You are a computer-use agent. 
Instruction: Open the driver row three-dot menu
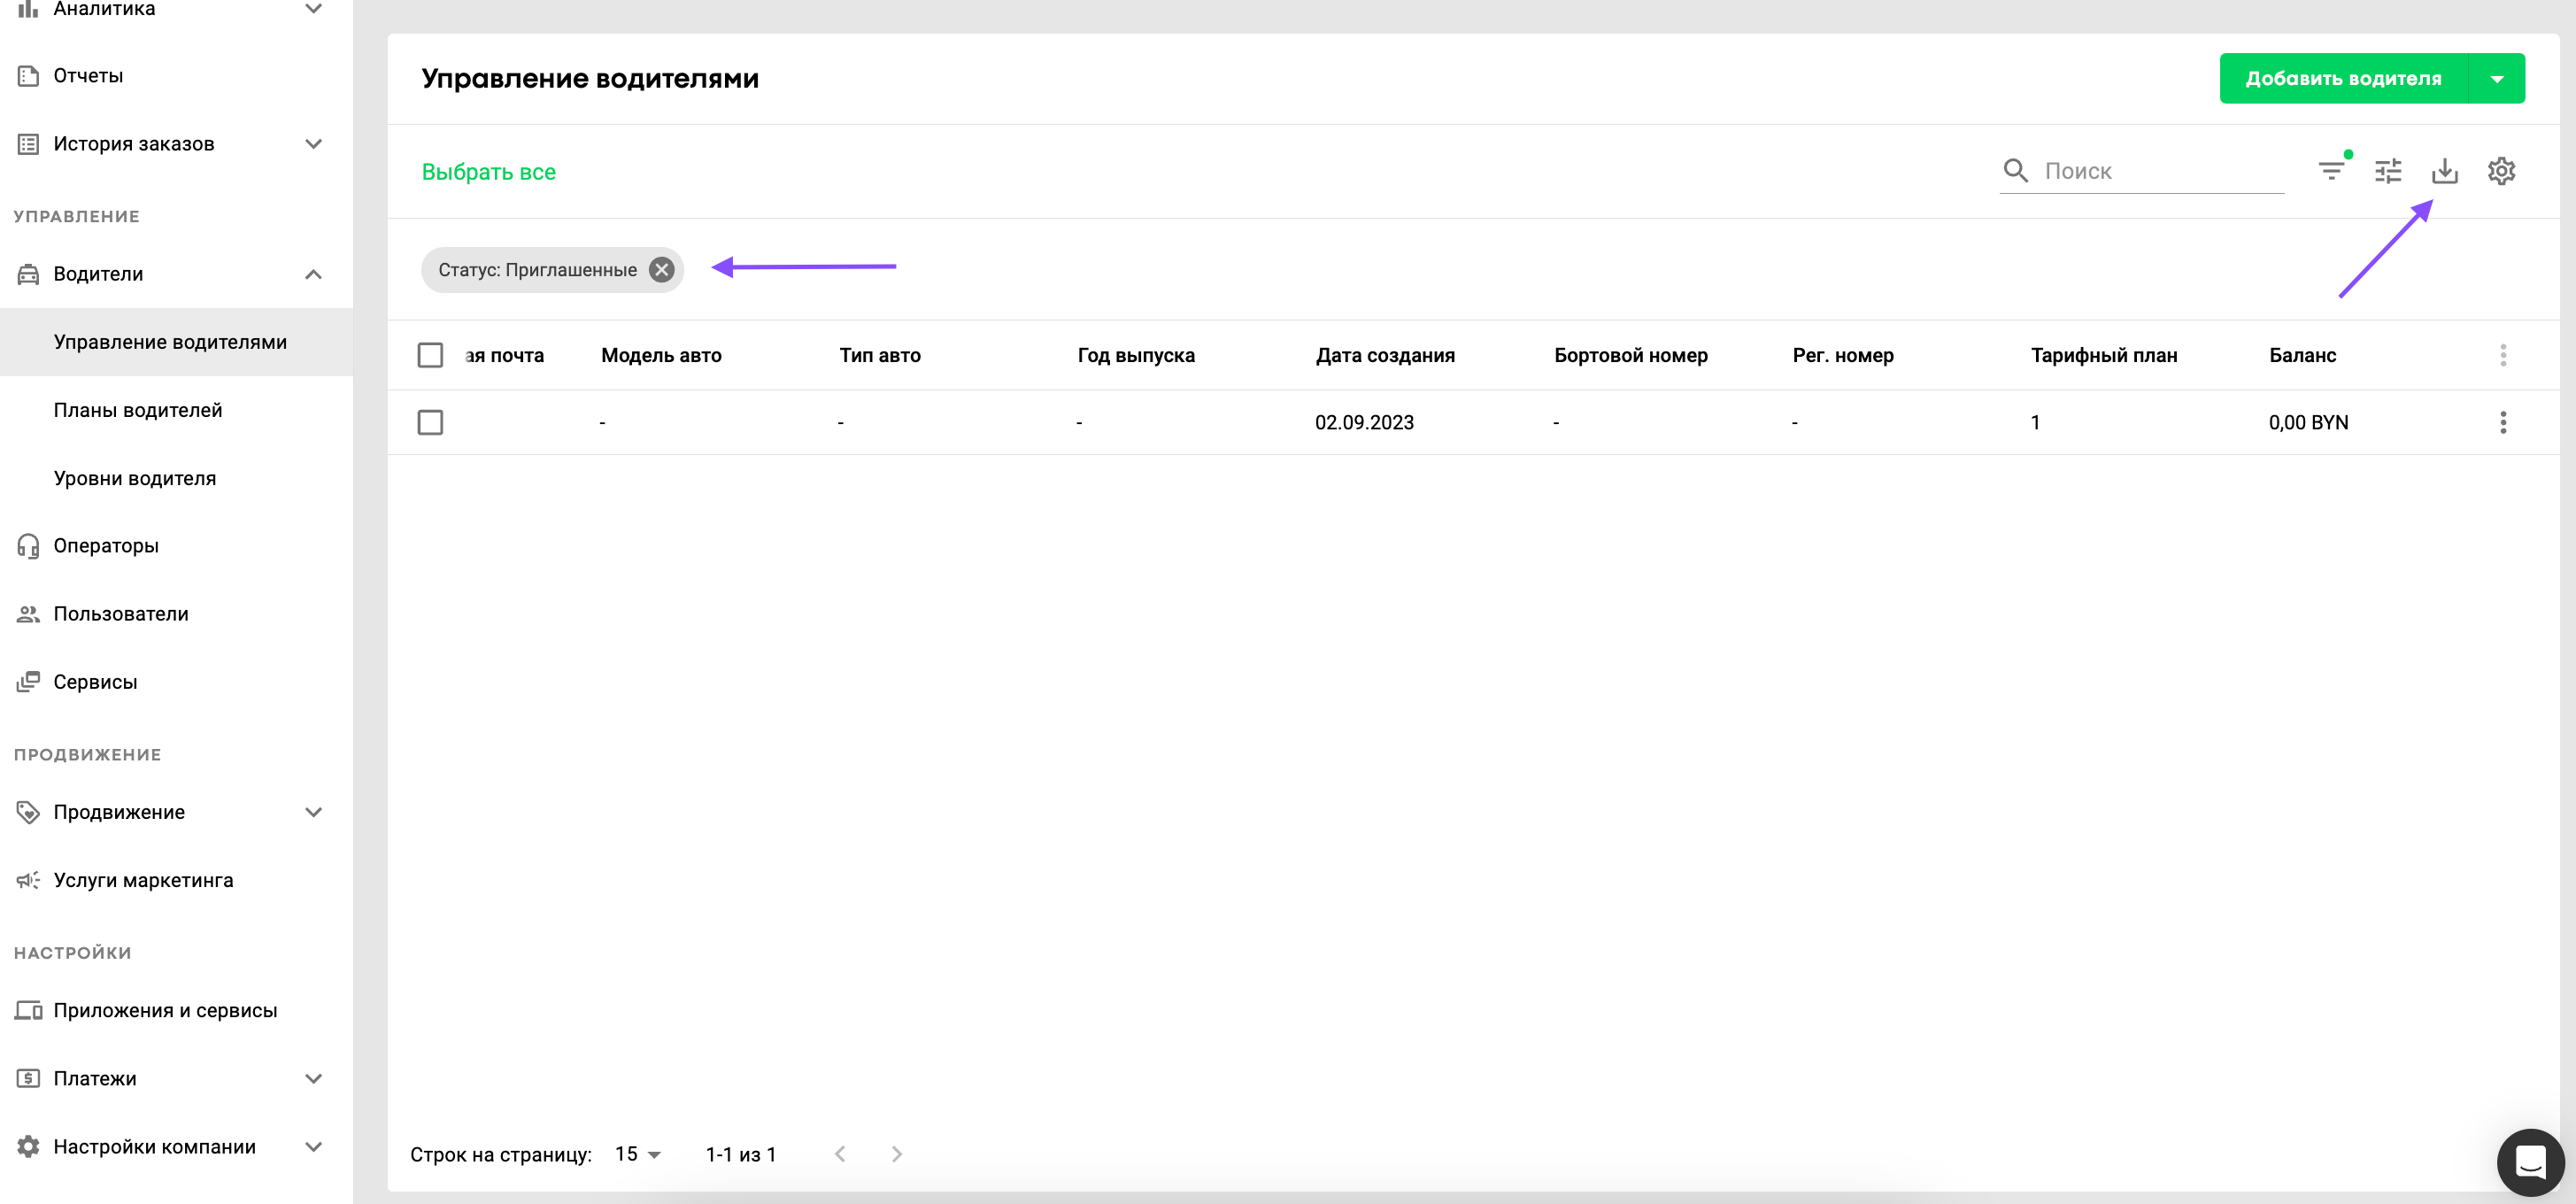[2503, 422]
